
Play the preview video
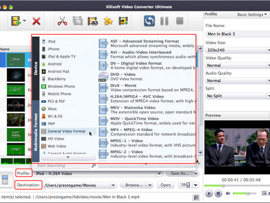click(x=209, y=193)
